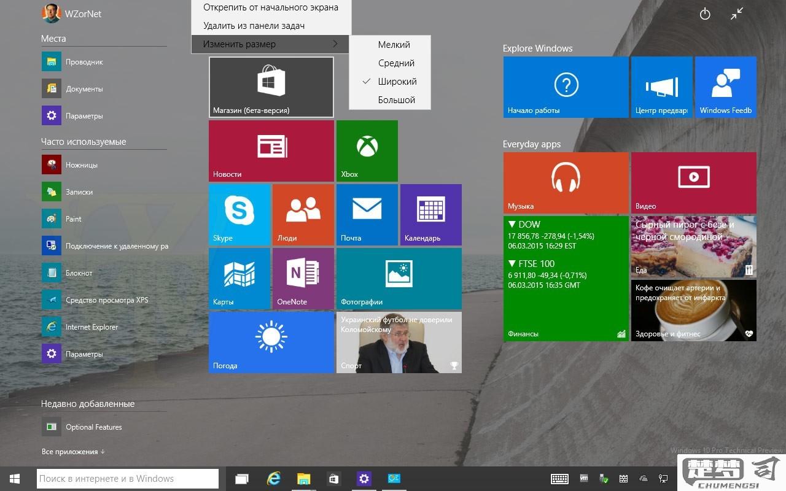Open the Центр предварительной оценки megaphone tile
The width and height of the screenshot is (786, 491).
pyautogui.click(x=662, y=87)
